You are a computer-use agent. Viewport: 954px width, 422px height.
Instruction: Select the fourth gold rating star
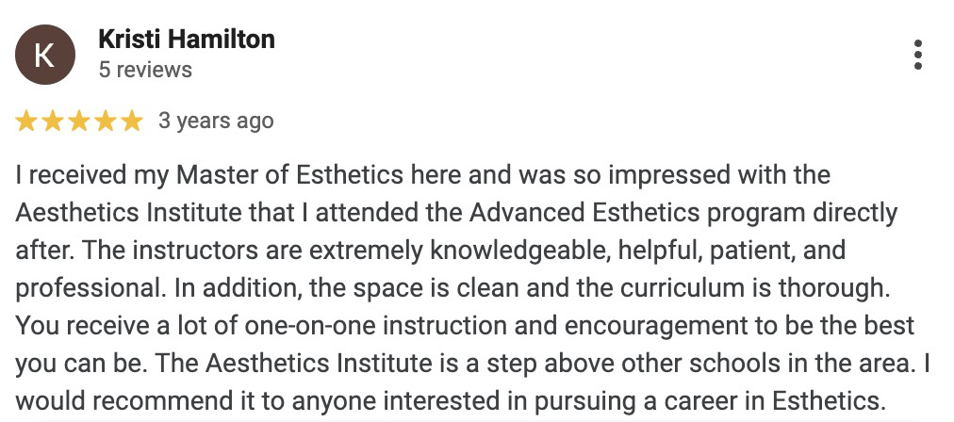coord(105,121)
